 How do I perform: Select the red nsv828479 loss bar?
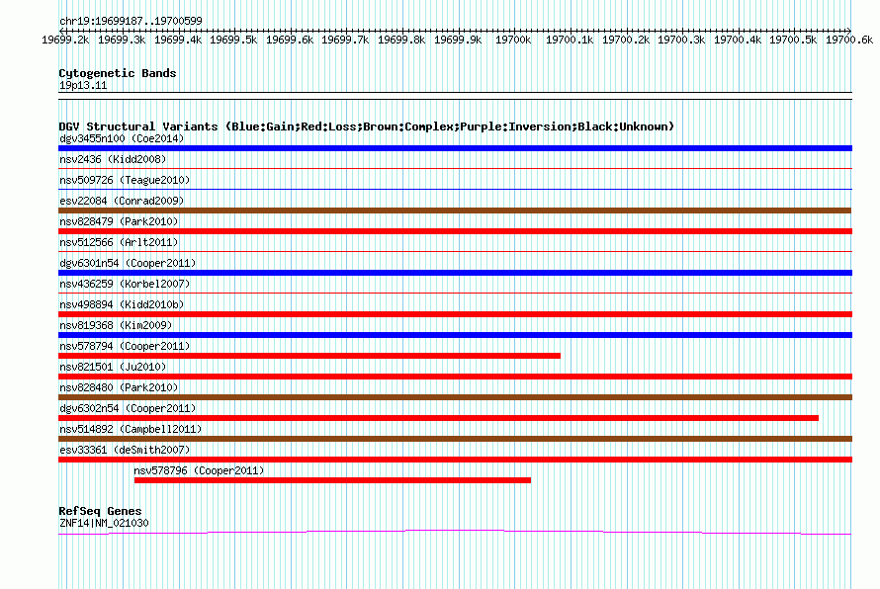(455, 231)
